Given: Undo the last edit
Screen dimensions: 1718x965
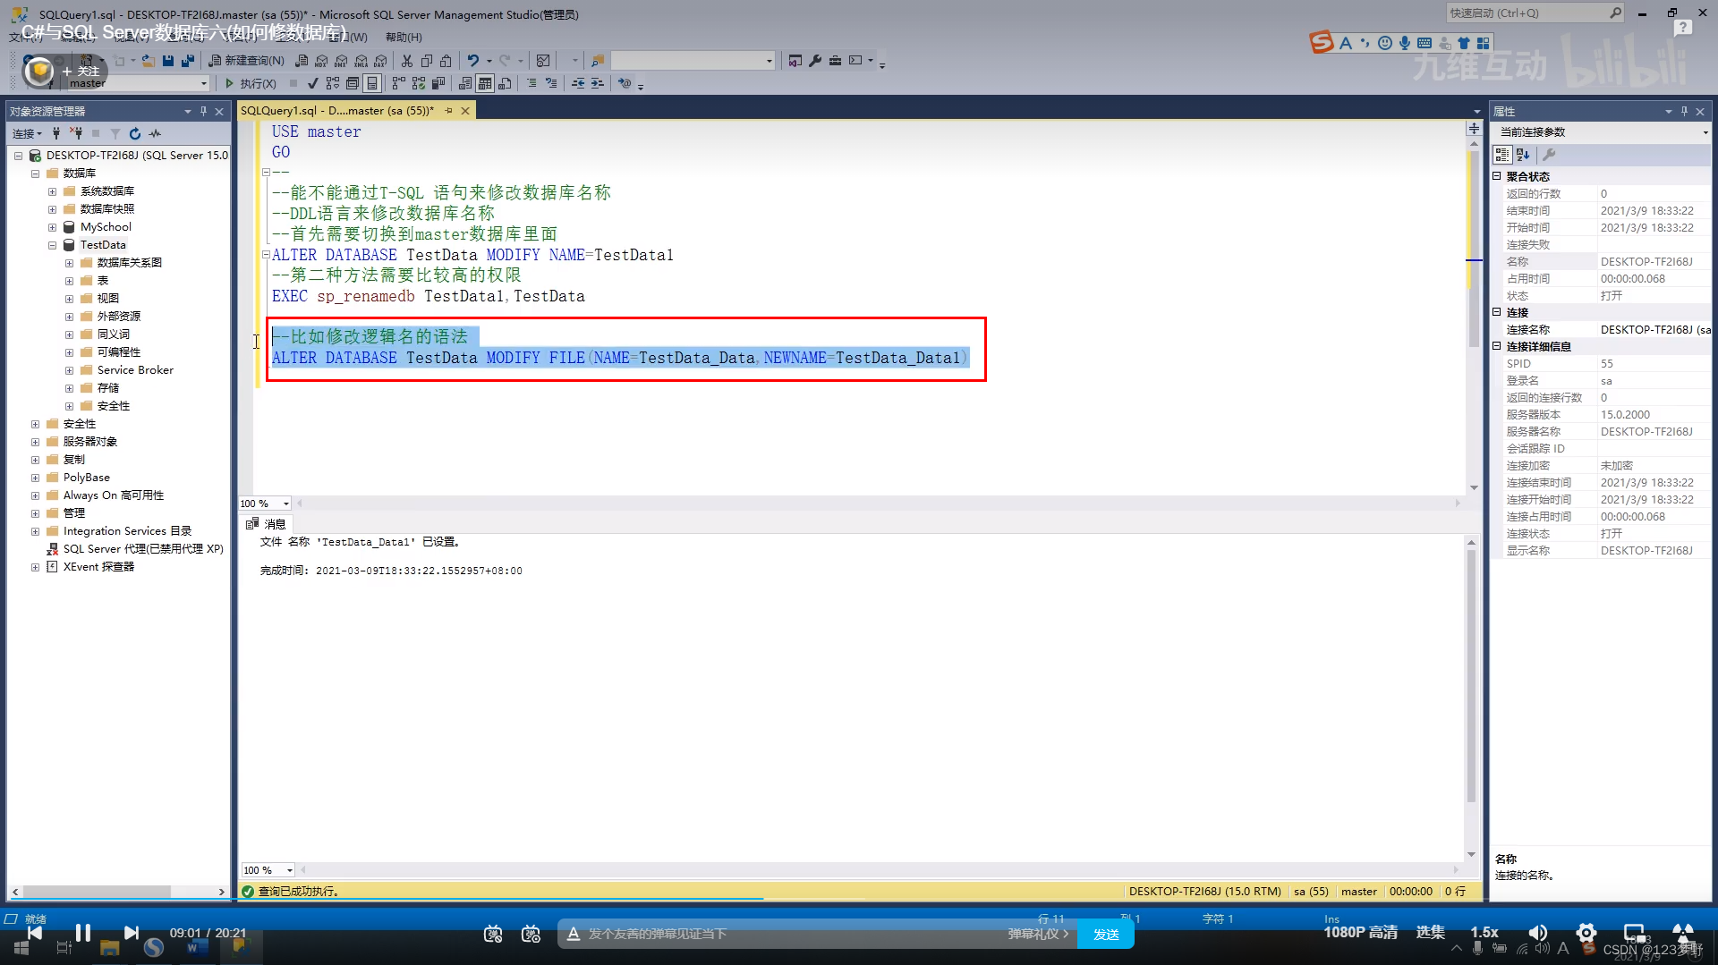Looking at the screenshot, I should point(473,61).
